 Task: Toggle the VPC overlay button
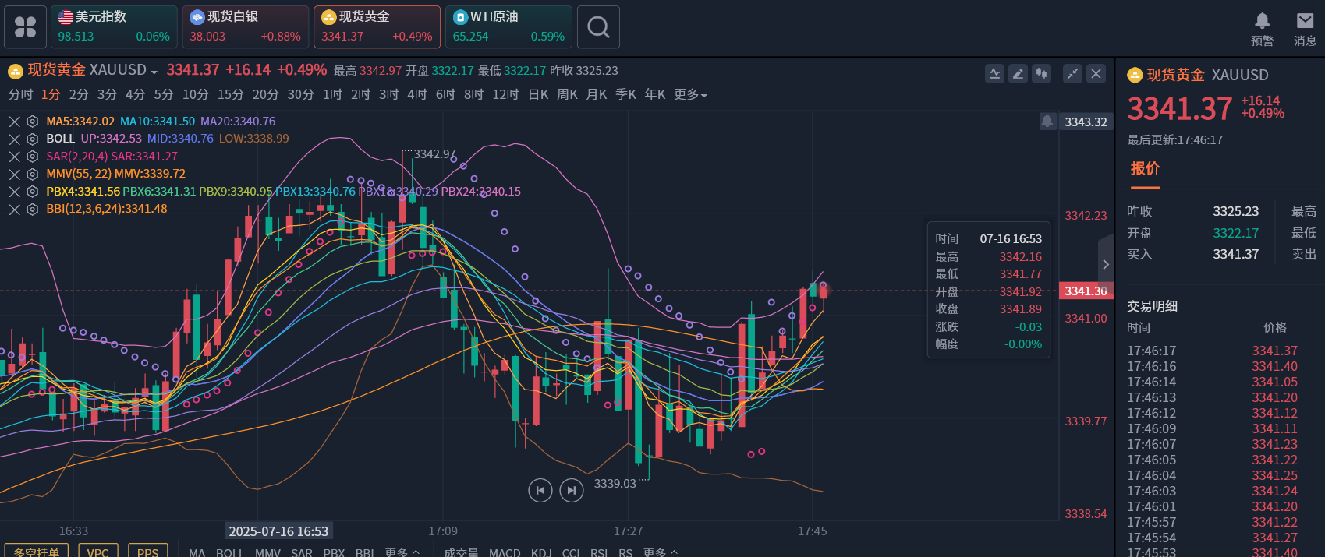(98, 552)
